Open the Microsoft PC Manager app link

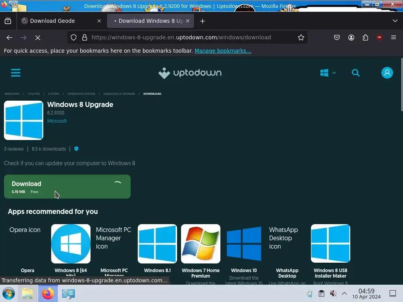coord(114,273)
